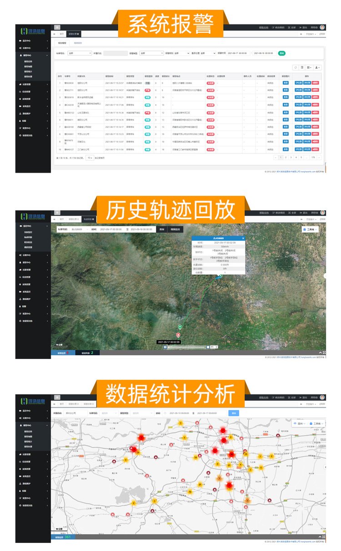Viewport: 341px width, 551px height.
Task: Click the user avatar in the alarm panel header
Action: click(x=322, y=27)
